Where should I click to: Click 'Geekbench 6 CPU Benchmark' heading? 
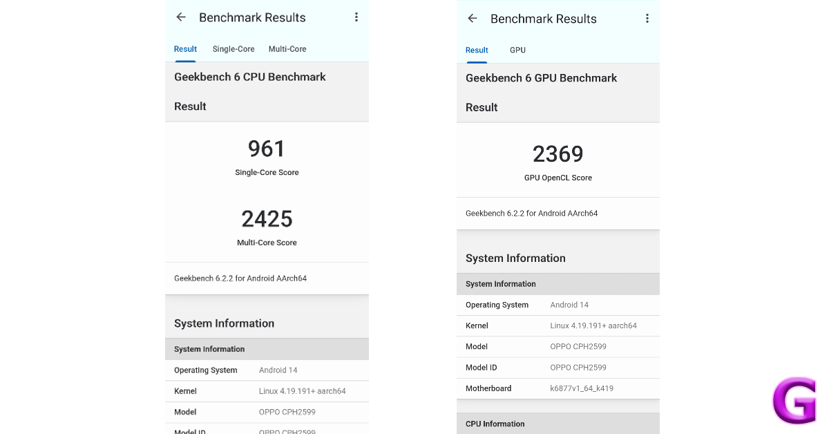pyautogui.click(x=250, y=77)
